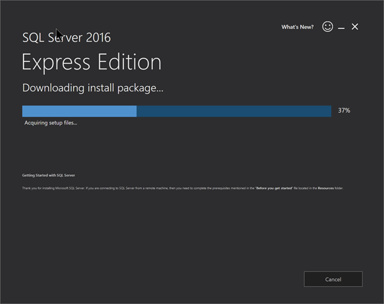This screenshot has height=304, width=384.
Task: Open the What's New? link
Action: point(298,27)
